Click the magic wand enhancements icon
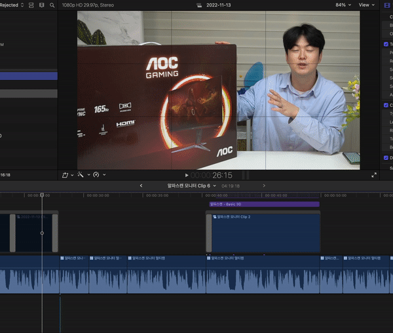The height and width of the screenshot is (333, 393). tap(81, 175)
